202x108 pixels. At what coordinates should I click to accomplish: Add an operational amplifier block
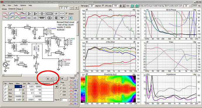pos(35,14)
